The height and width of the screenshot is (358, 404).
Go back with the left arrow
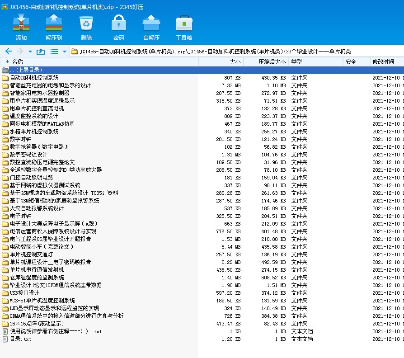coord(9,51)
